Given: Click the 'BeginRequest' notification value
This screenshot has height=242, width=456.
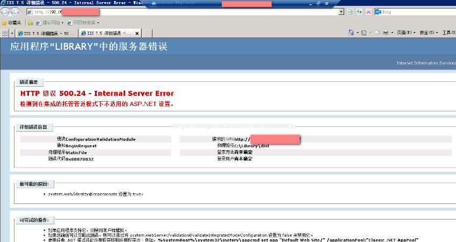Looking at the screenshot, I should coord(81,146).
